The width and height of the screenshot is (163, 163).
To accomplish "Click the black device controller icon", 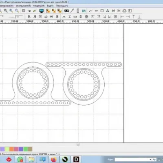I will coord(66,11).
